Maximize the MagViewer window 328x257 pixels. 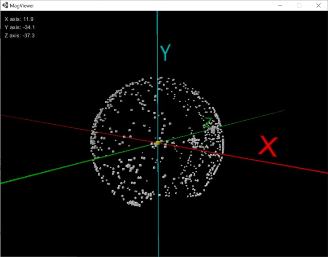299,5
